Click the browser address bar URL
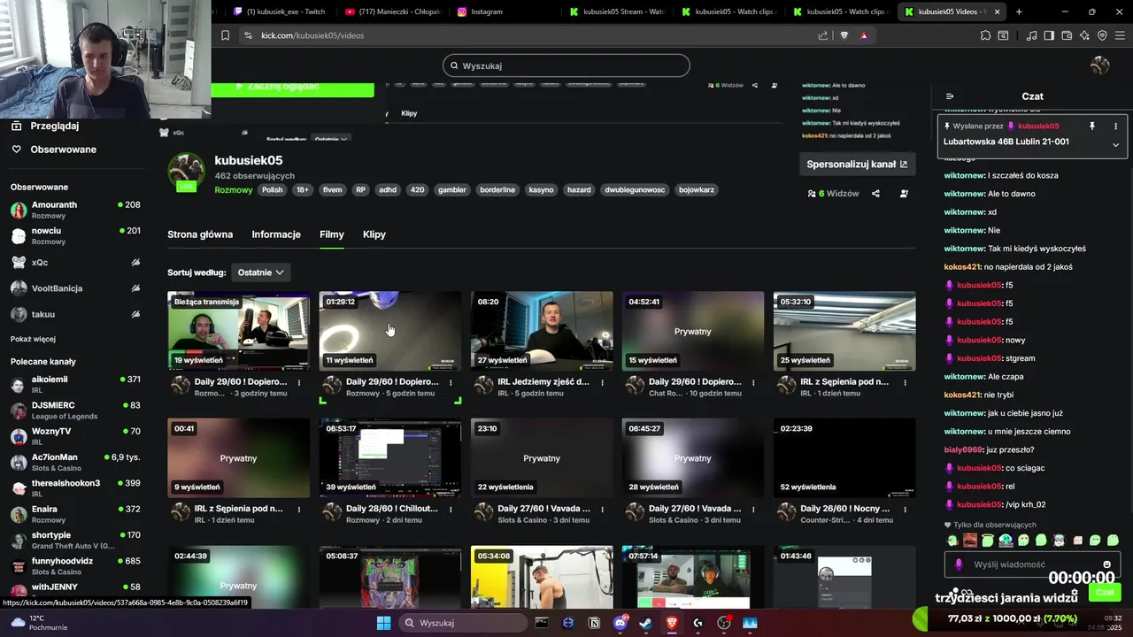 (312, 35)
